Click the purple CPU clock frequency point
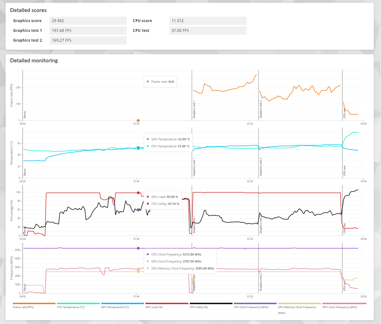 [x=138, y=248]
